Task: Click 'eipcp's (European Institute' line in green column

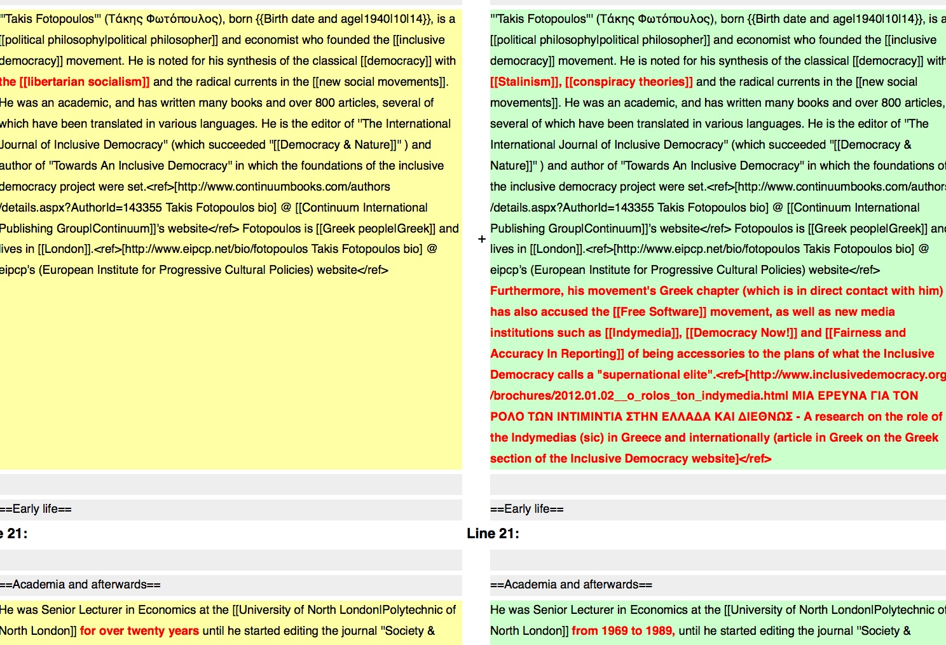Action: pos(685,270)
